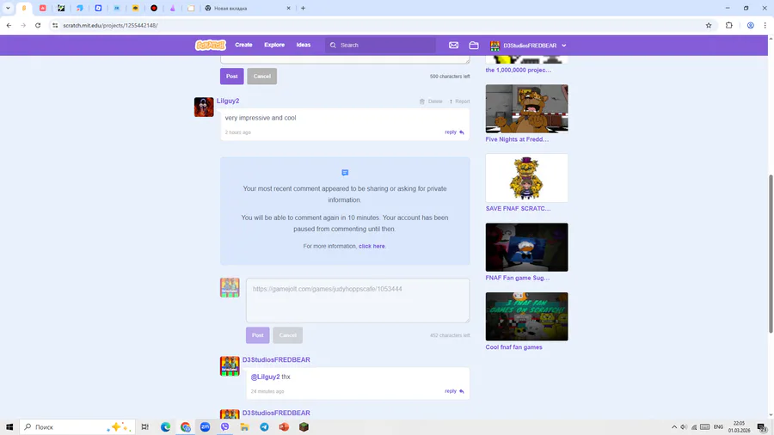Open the 'Five Nights at Fredd...' title link
Screen dimensions: 774x435
[x=517, y=139]
